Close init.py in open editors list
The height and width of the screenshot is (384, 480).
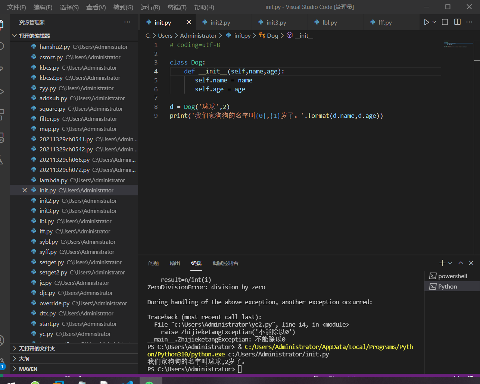25,191
